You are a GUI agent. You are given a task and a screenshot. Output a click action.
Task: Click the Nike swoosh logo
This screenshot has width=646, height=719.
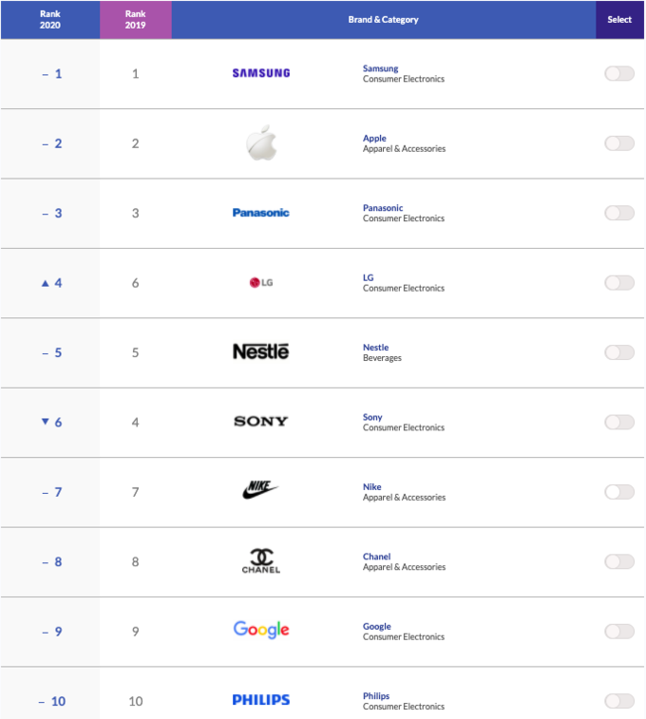coord(260,490)
